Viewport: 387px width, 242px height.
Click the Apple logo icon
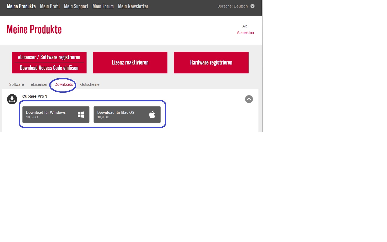[152, 115]
